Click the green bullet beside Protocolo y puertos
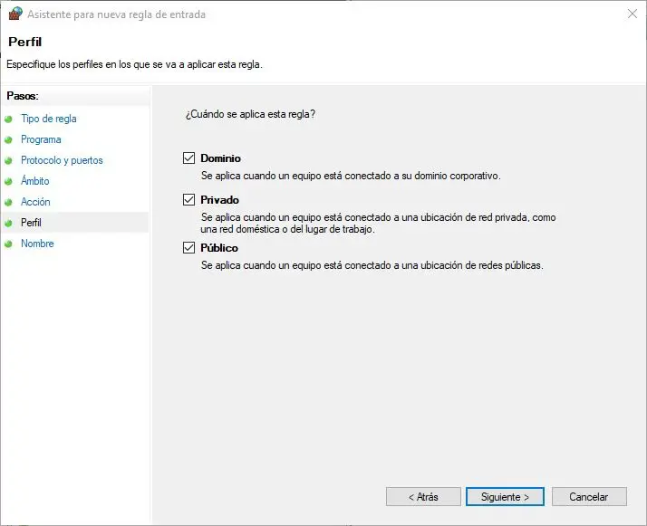Image resolution: width=647 pixels, height=526 pixels. (x=9, y=160)
